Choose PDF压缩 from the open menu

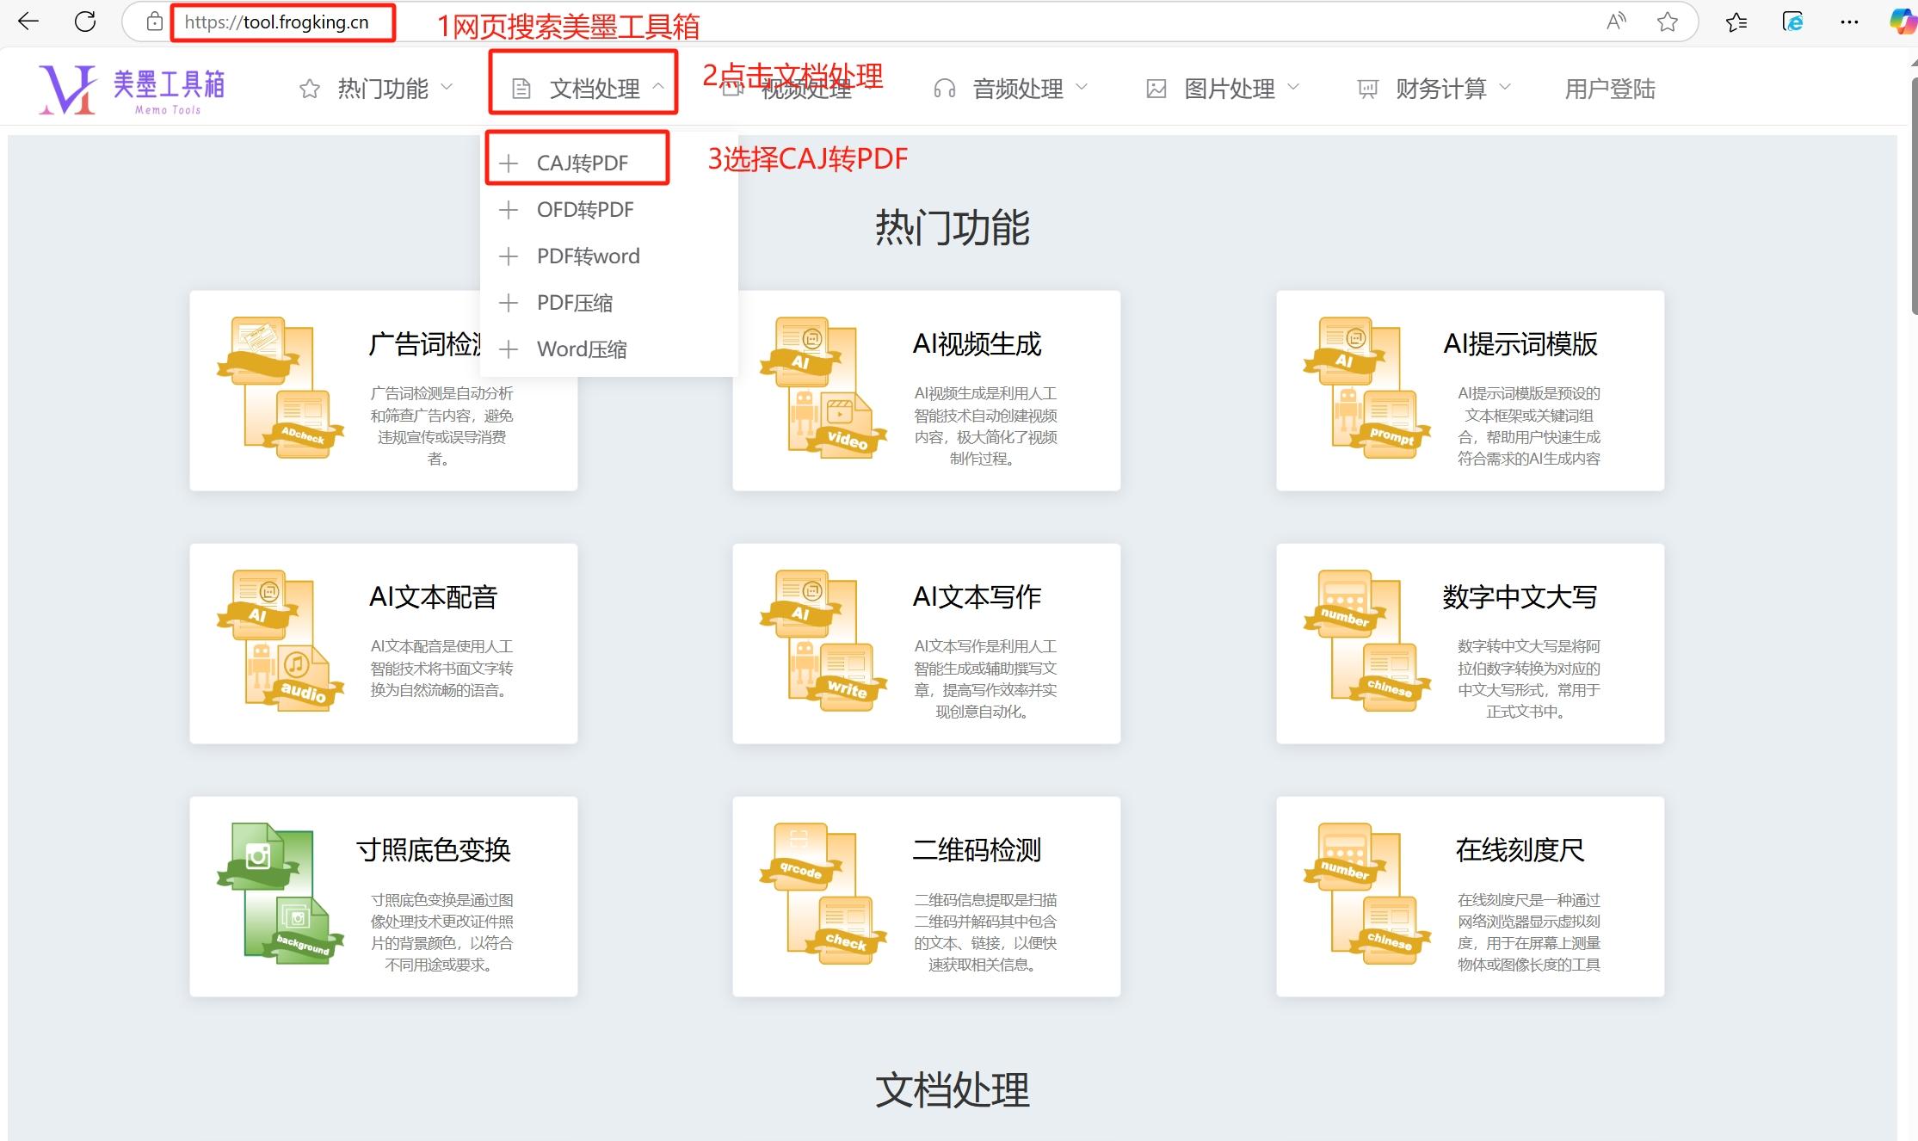coord(575,302)
